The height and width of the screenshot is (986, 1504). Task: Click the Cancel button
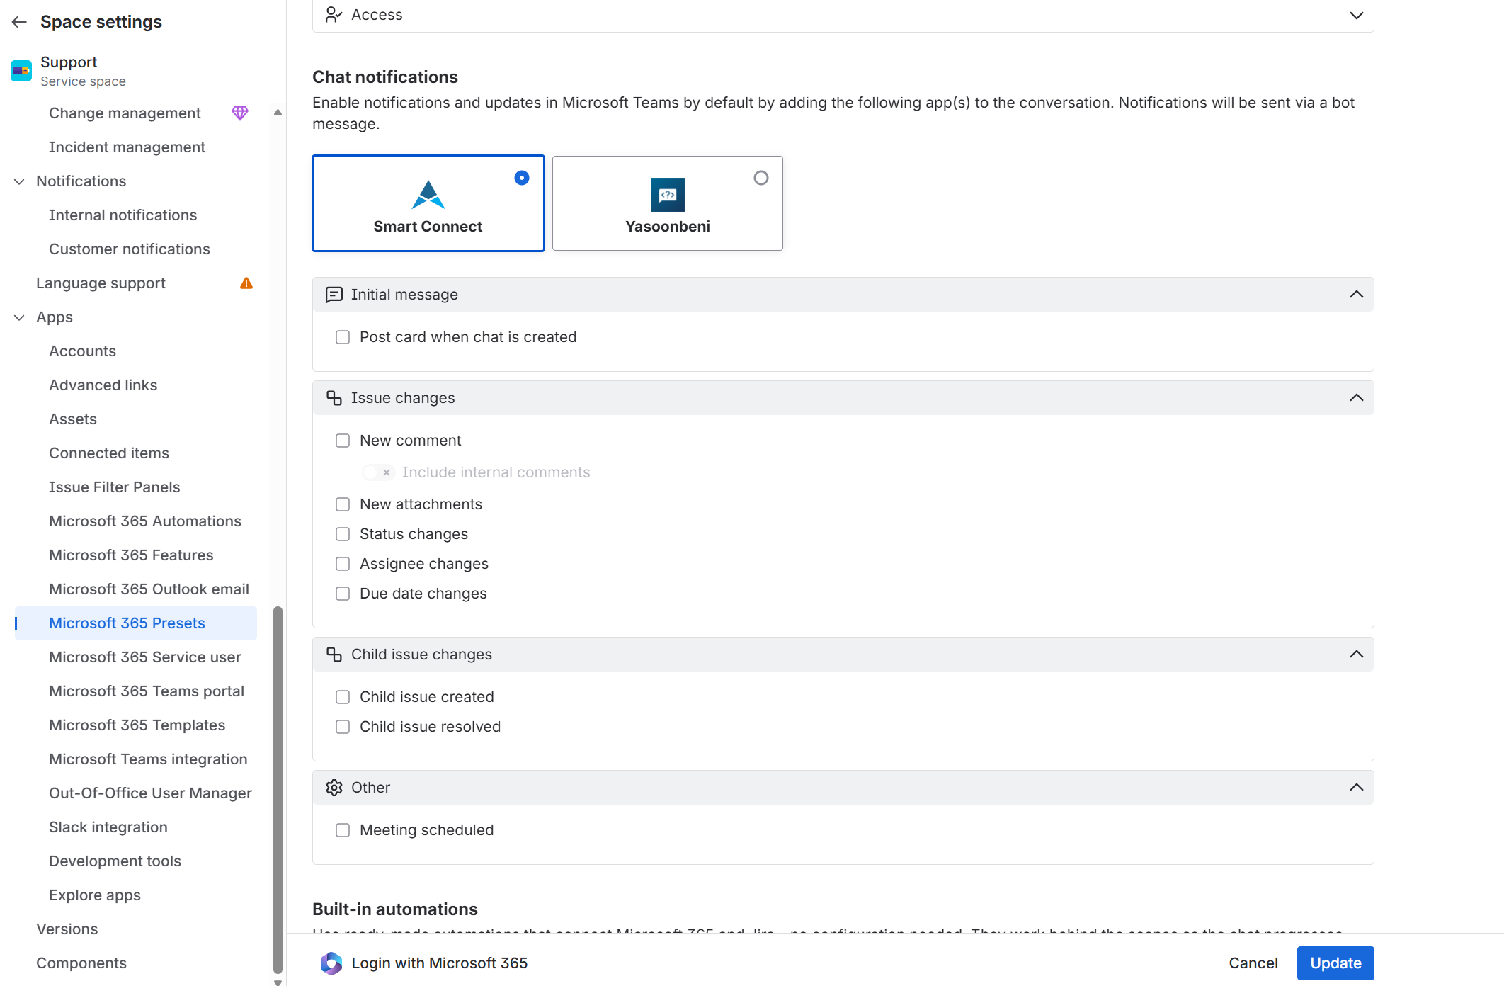point(1253,963)
